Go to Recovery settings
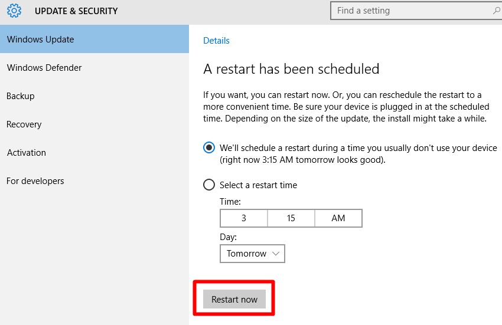The width and height of the screenshot is (502, 325). [x=94, y=124]
